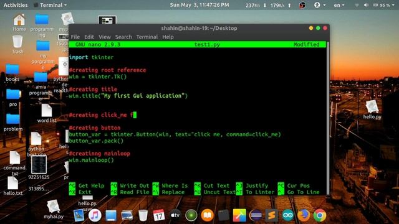
Task: Open the photos stack icon in dock
Action: [127, 215]
